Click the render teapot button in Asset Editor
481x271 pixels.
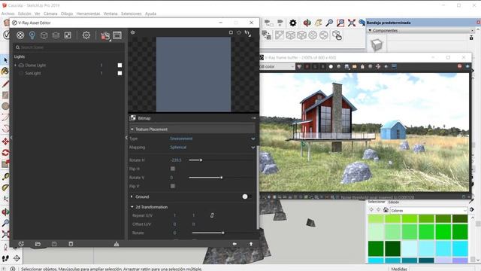tap(105, 35)
